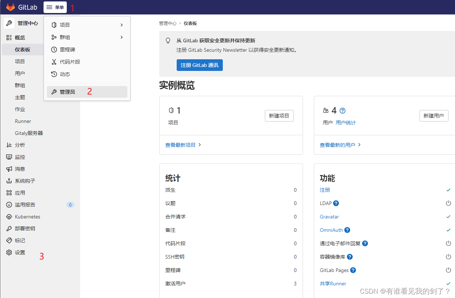Open Gitaly服务器 in the sidebar
Image resolution: width=455 pixels, height=298 pixels.
[x=29, y=133]
